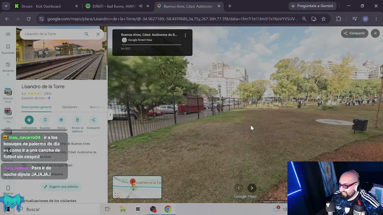Open Google Chrome from the taskbar

(168, 209)
